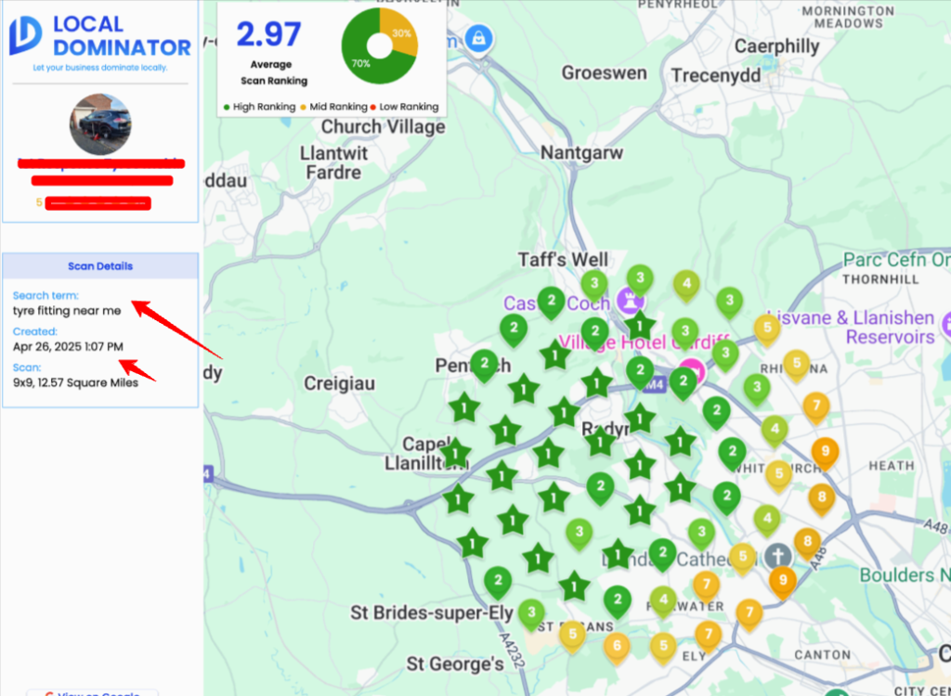Click the Mid Ranking legend item

[333, 108]
